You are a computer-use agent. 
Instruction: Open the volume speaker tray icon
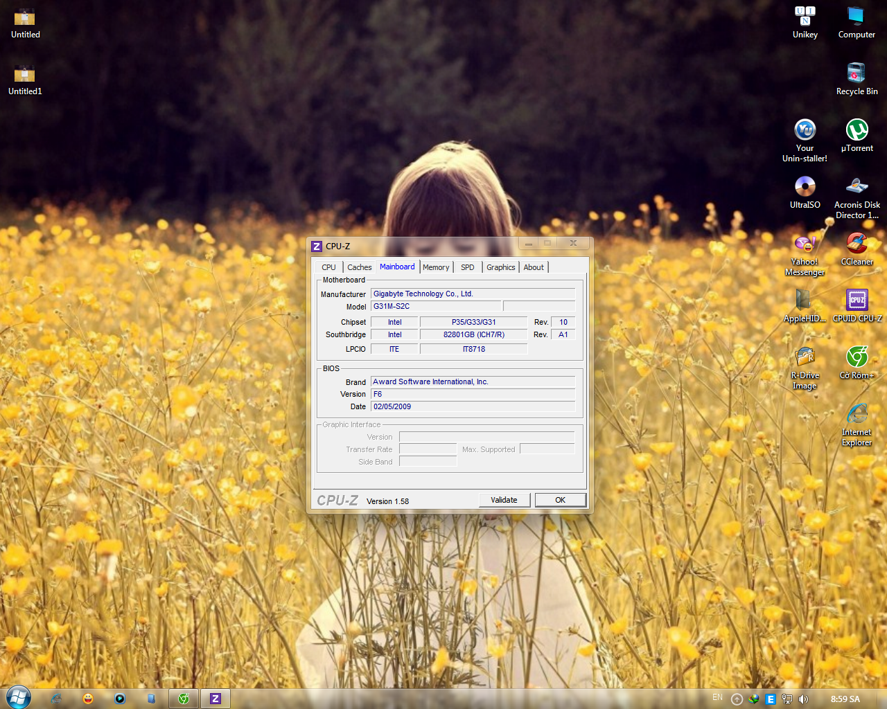(x=803, y=699)
